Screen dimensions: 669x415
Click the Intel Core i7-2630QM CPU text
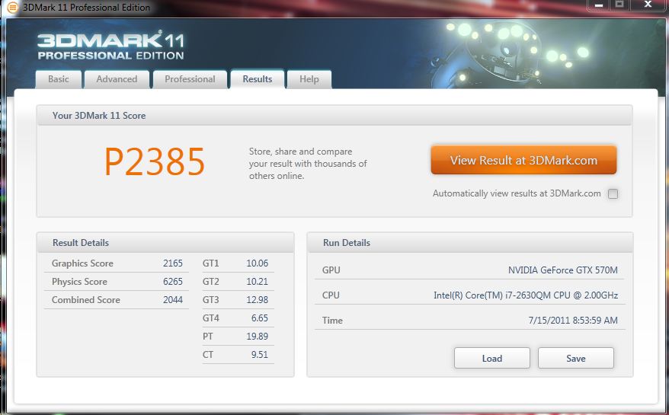[x=526, y=295]
